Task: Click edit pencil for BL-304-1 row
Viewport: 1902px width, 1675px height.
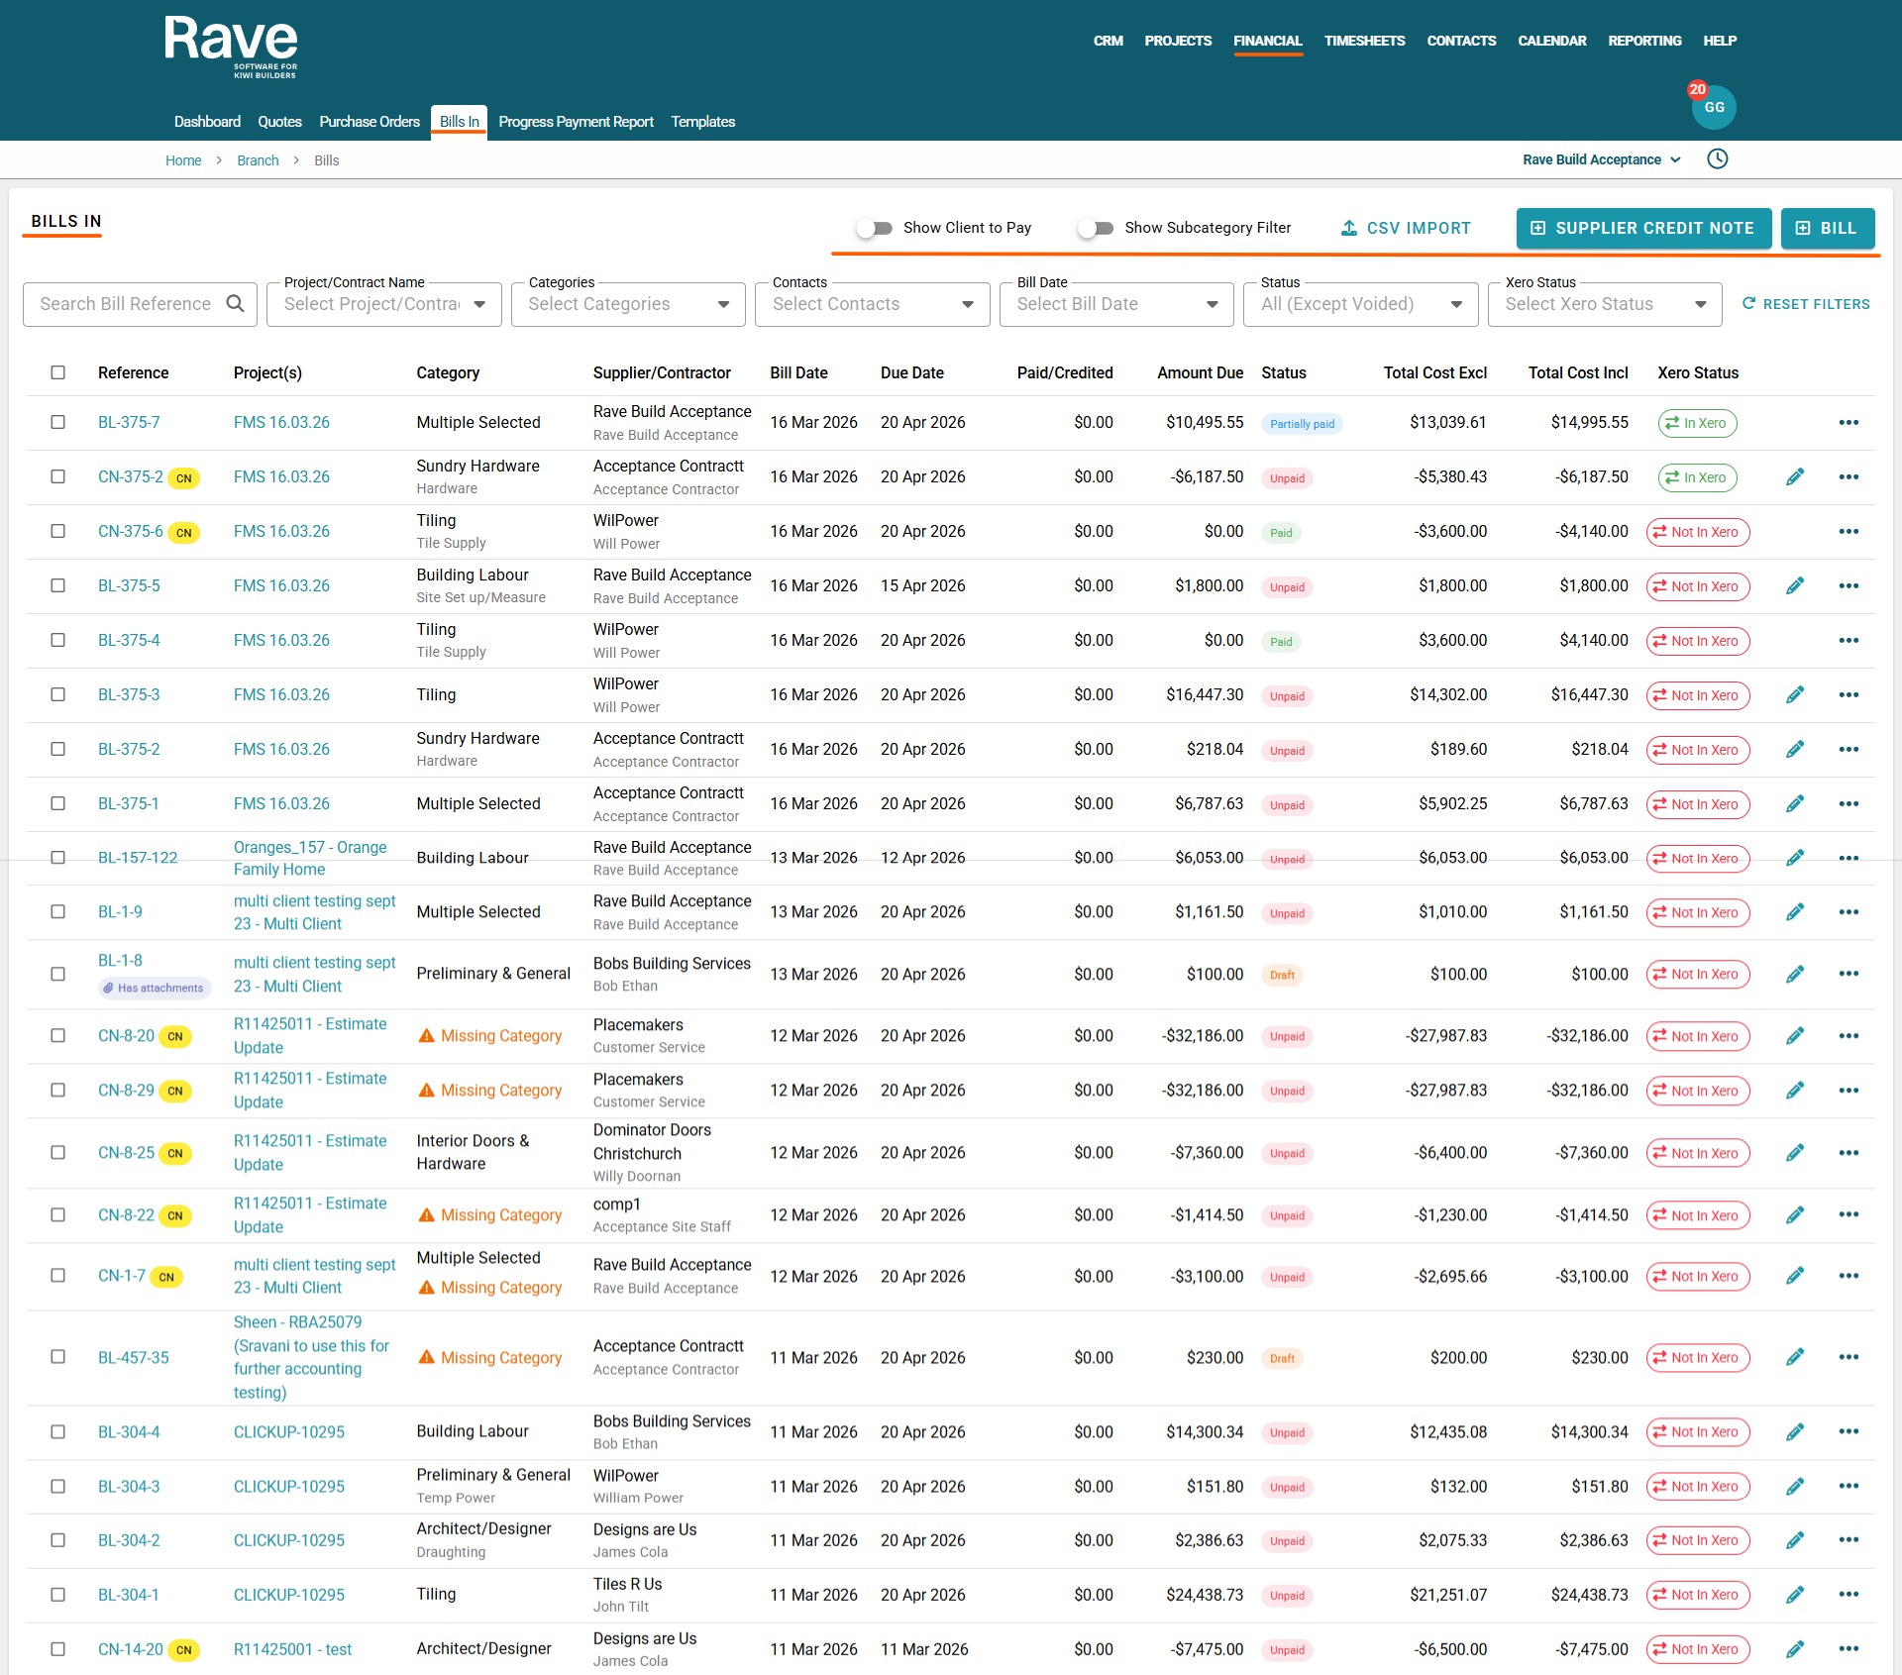Action: click(x=1794, y=1595)
